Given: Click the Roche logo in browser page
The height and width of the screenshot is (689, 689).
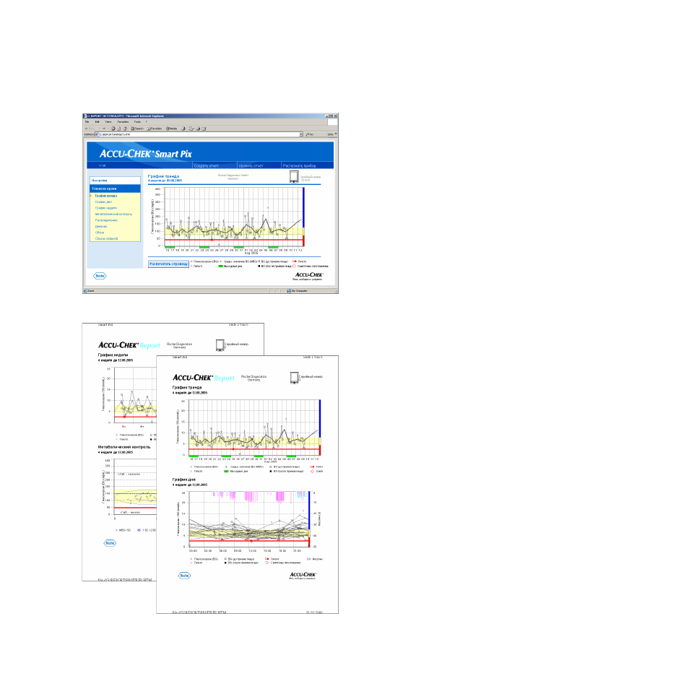Looking at the screenshot, I should (100, 276).
